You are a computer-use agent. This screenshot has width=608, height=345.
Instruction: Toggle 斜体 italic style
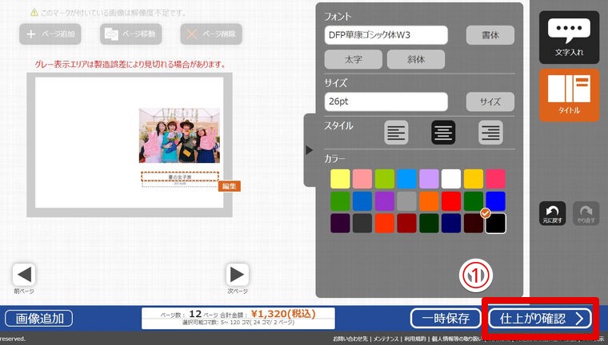coord(415,60)
